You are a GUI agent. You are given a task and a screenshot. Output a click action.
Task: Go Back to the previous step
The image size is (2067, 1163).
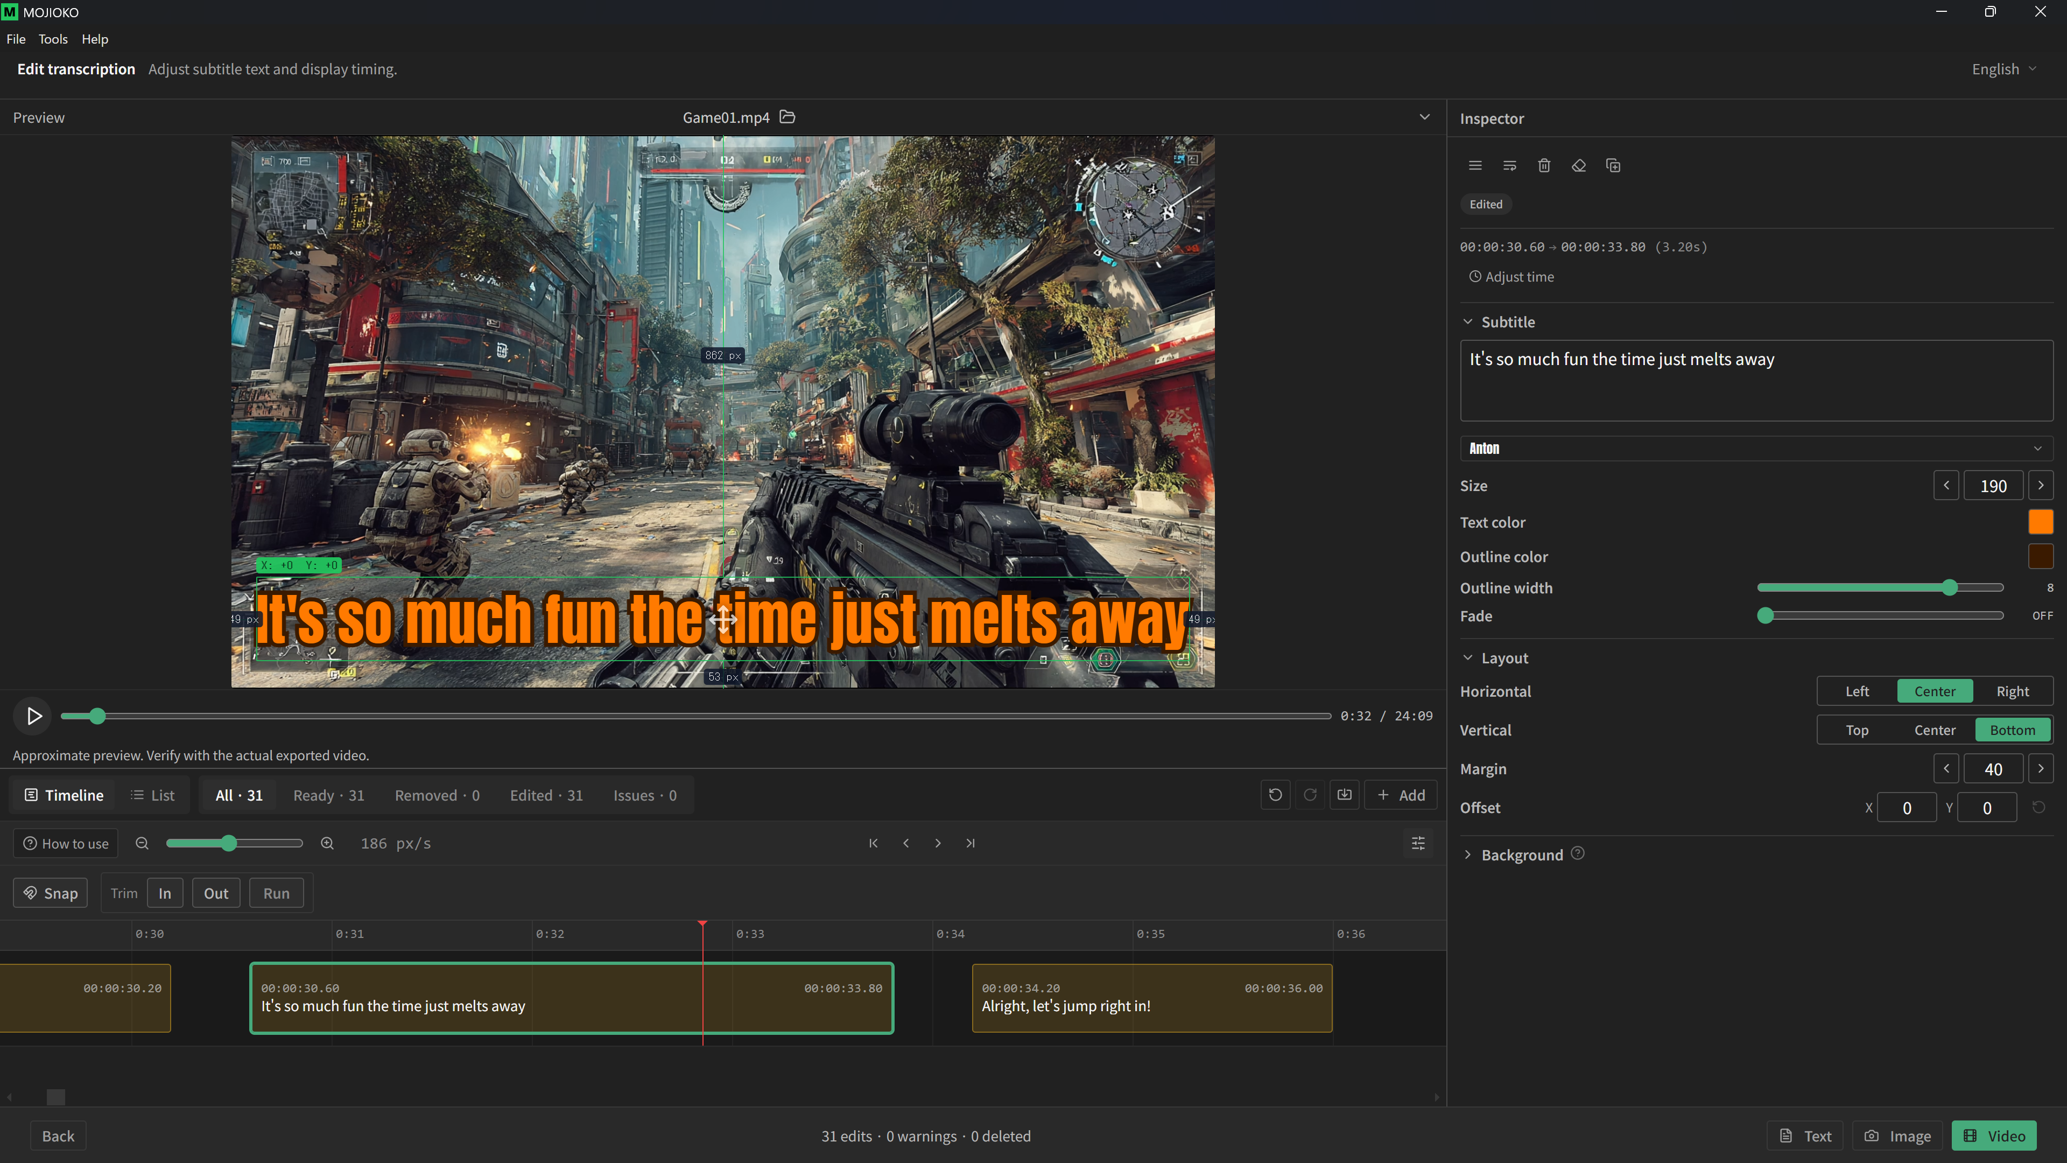[x=58, y=1136]
